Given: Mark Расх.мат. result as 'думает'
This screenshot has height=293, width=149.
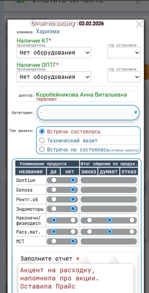Looking at the screenshot, I should pyautogui.click(x=110, y=232).
